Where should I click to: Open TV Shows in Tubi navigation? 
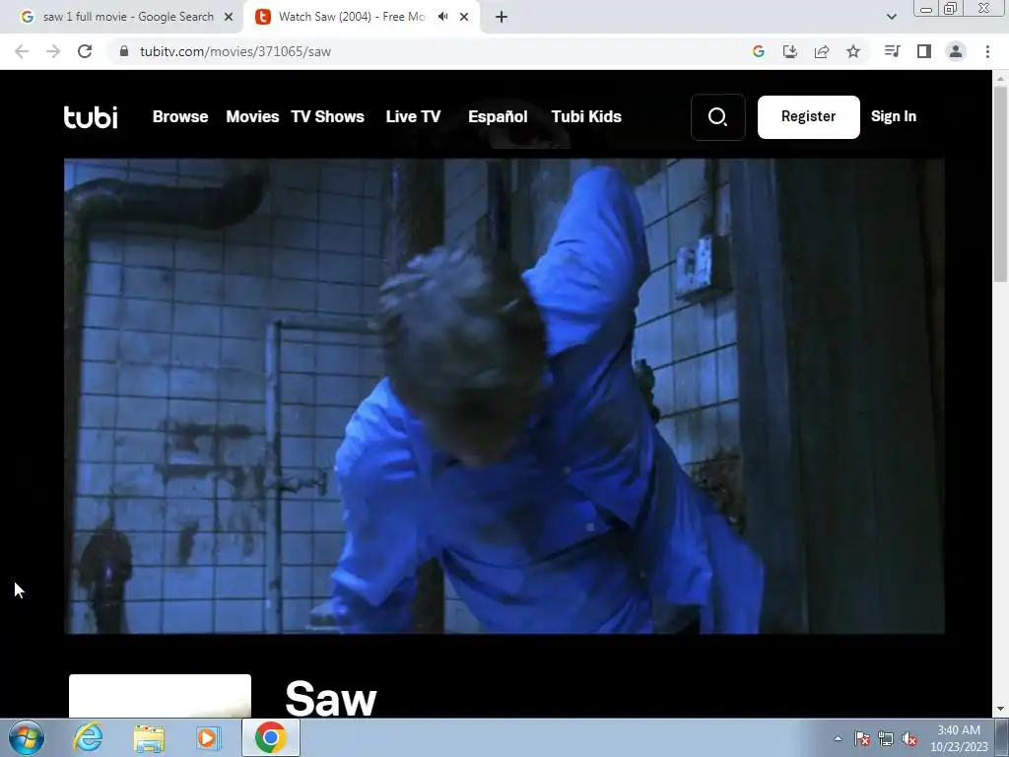coord(327,116)
